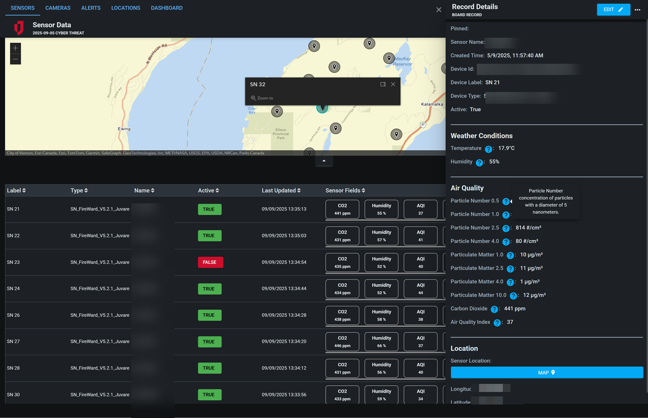Switch to the CAMERAS tab
648x418 pixels.
coord(58,8)
